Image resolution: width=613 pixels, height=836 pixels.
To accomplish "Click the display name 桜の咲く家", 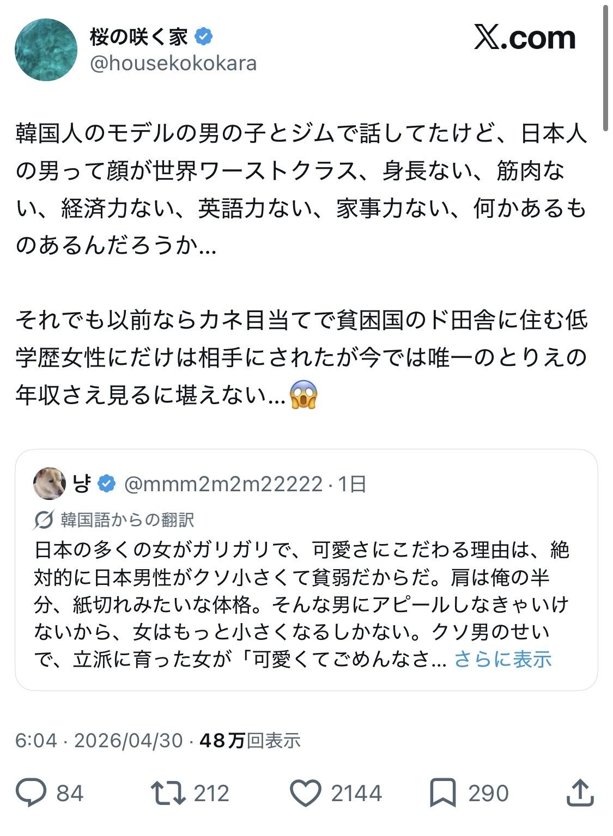I will [x=139, y=37].
